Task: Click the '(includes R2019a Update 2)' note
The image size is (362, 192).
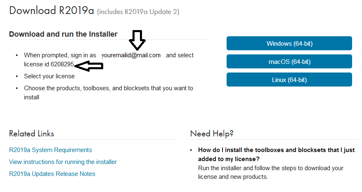Action: tap(138, 12)
